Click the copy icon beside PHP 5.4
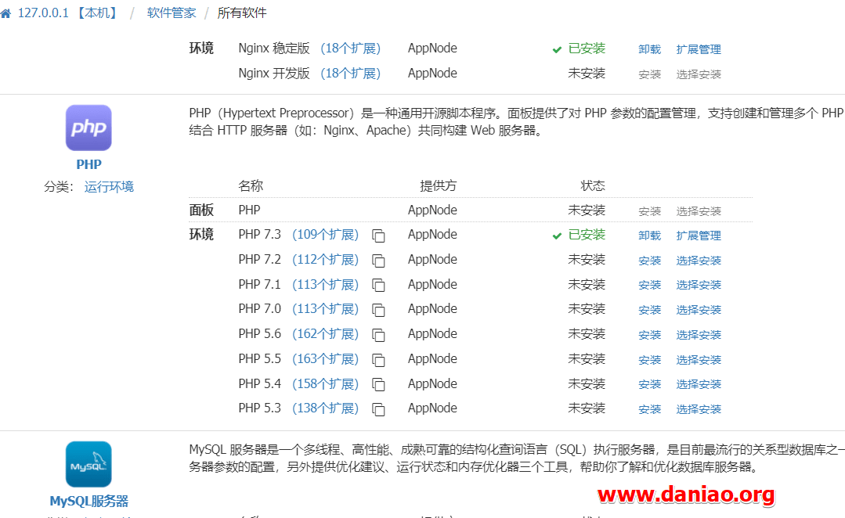Image resolution: width=845 pixels, height=518 pixels. pos(379,384)
